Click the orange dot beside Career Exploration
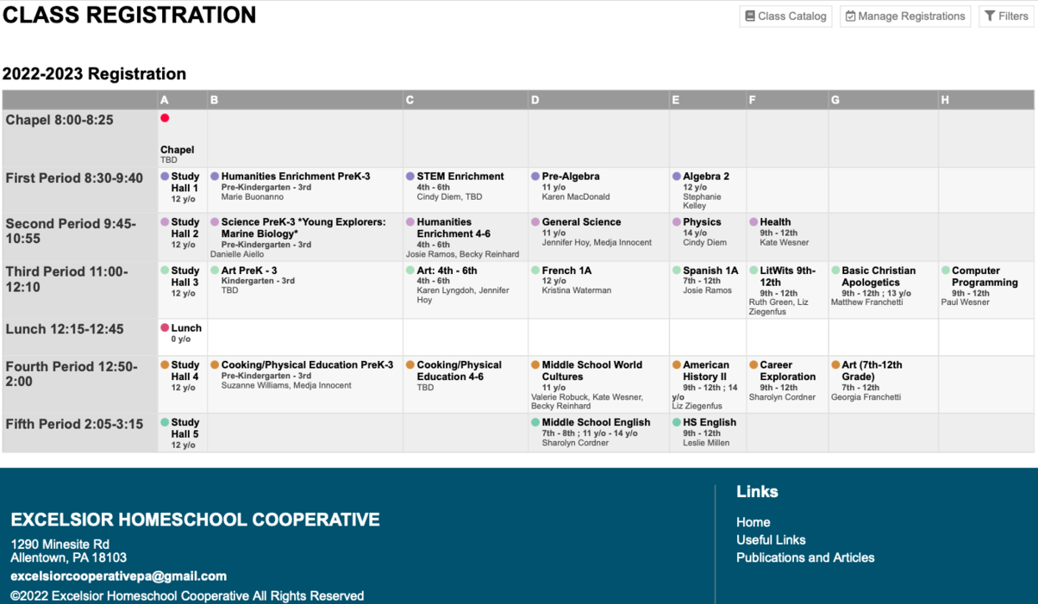The image size is (1038, 604). [x=753, y=365]
